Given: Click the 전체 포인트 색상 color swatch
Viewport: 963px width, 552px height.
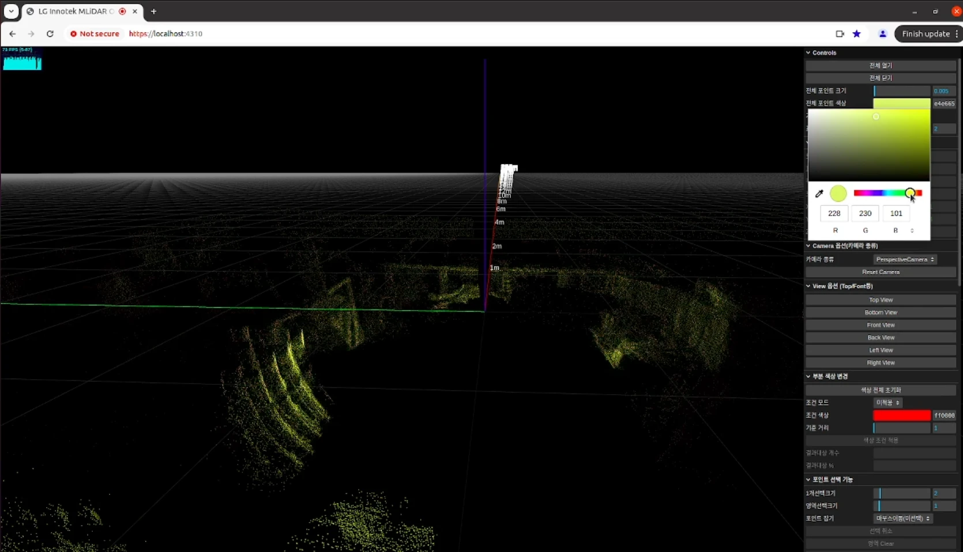Looking at the screenshot, I should pos(902,104).
